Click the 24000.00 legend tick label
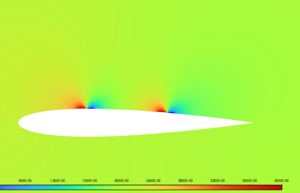Viewport: 300px width, 193px height. 153,181
